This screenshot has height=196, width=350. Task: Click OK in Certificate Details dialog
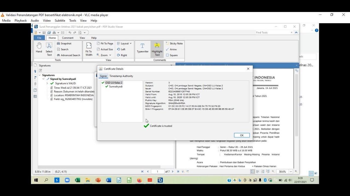tap(242, 135)
